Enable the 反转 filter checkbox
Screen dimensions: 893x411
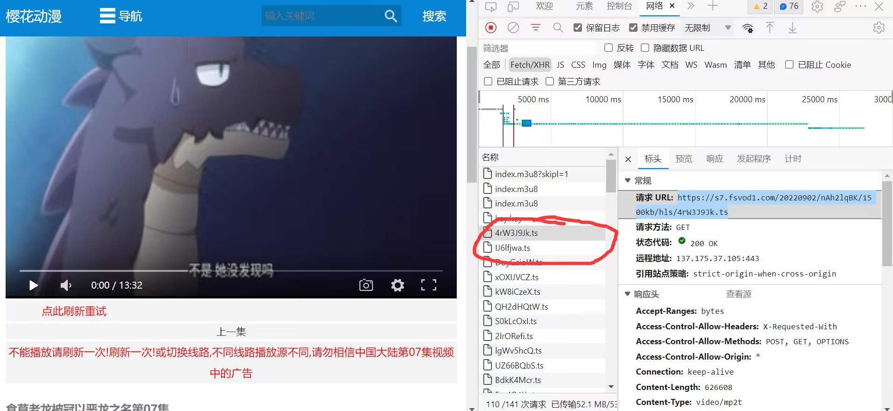tap(609, 48)
